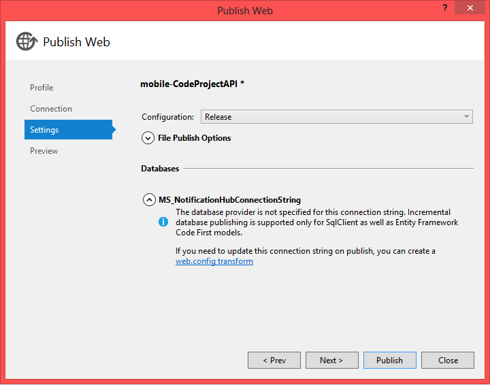Image resolution: width=490 pixels, height=385 pixels.
Task: Expand File Publish Options chevron
Action: tap(148, 137)
